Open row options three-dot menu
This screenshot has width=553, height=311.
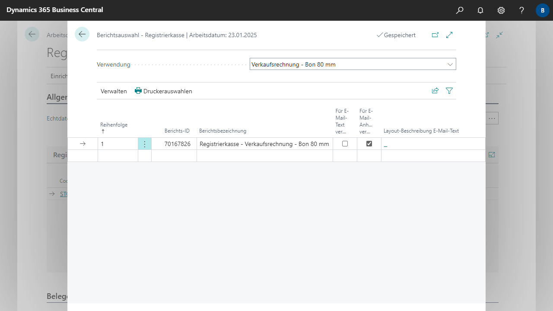[145, 144]
